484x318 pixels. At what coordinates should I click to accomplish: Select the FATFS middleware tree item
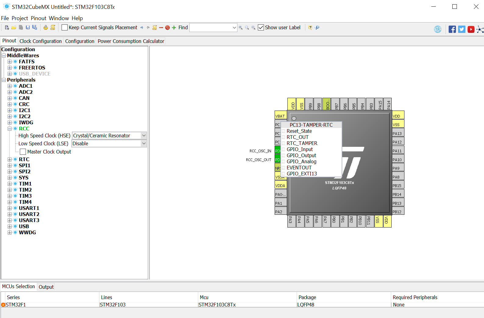(x=27, y=62)
